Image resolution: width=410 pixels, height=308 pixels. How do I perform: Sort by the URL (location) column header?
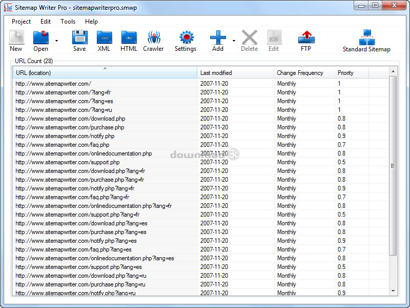(x=105, y=73)
